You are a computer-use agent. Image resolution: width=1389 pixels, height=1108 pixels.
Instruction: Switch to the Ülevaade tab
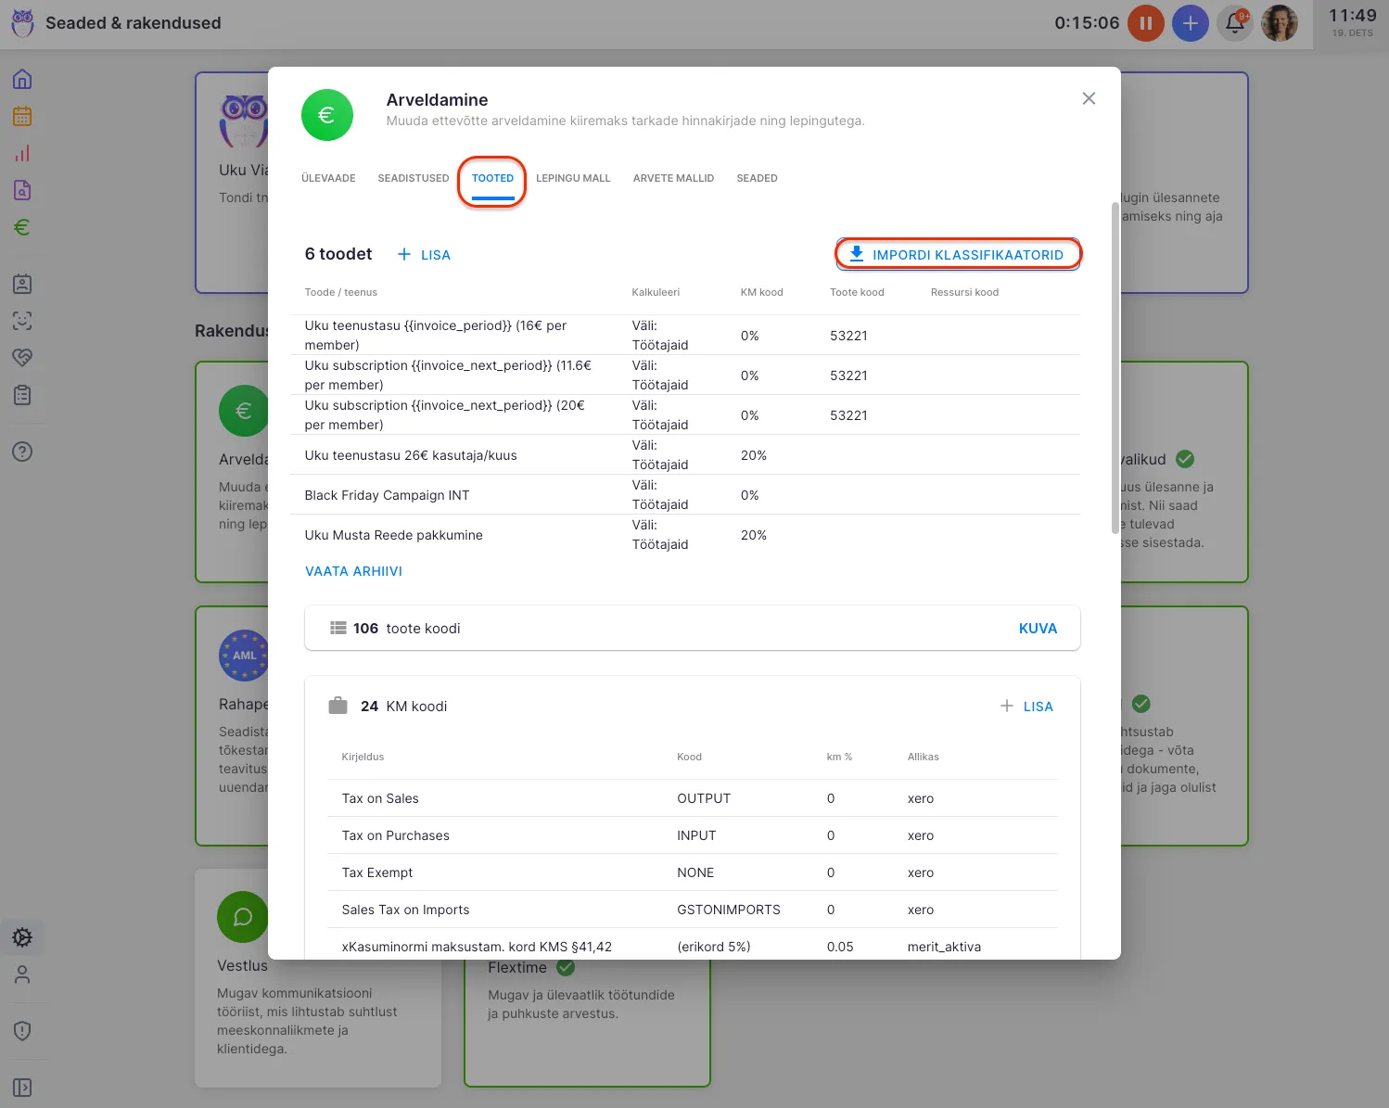click(328, 178)
